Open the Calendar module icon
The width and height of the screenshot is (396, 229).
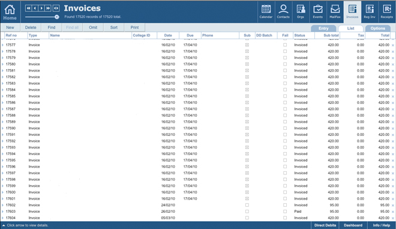coord(266,11)
